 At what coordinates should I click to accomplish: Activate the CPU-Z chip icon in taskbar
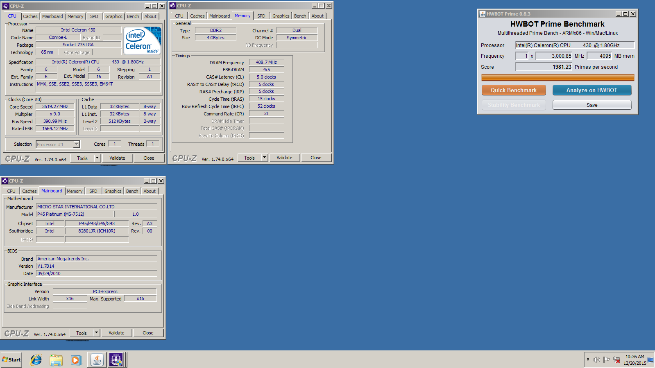pos(116,360)
